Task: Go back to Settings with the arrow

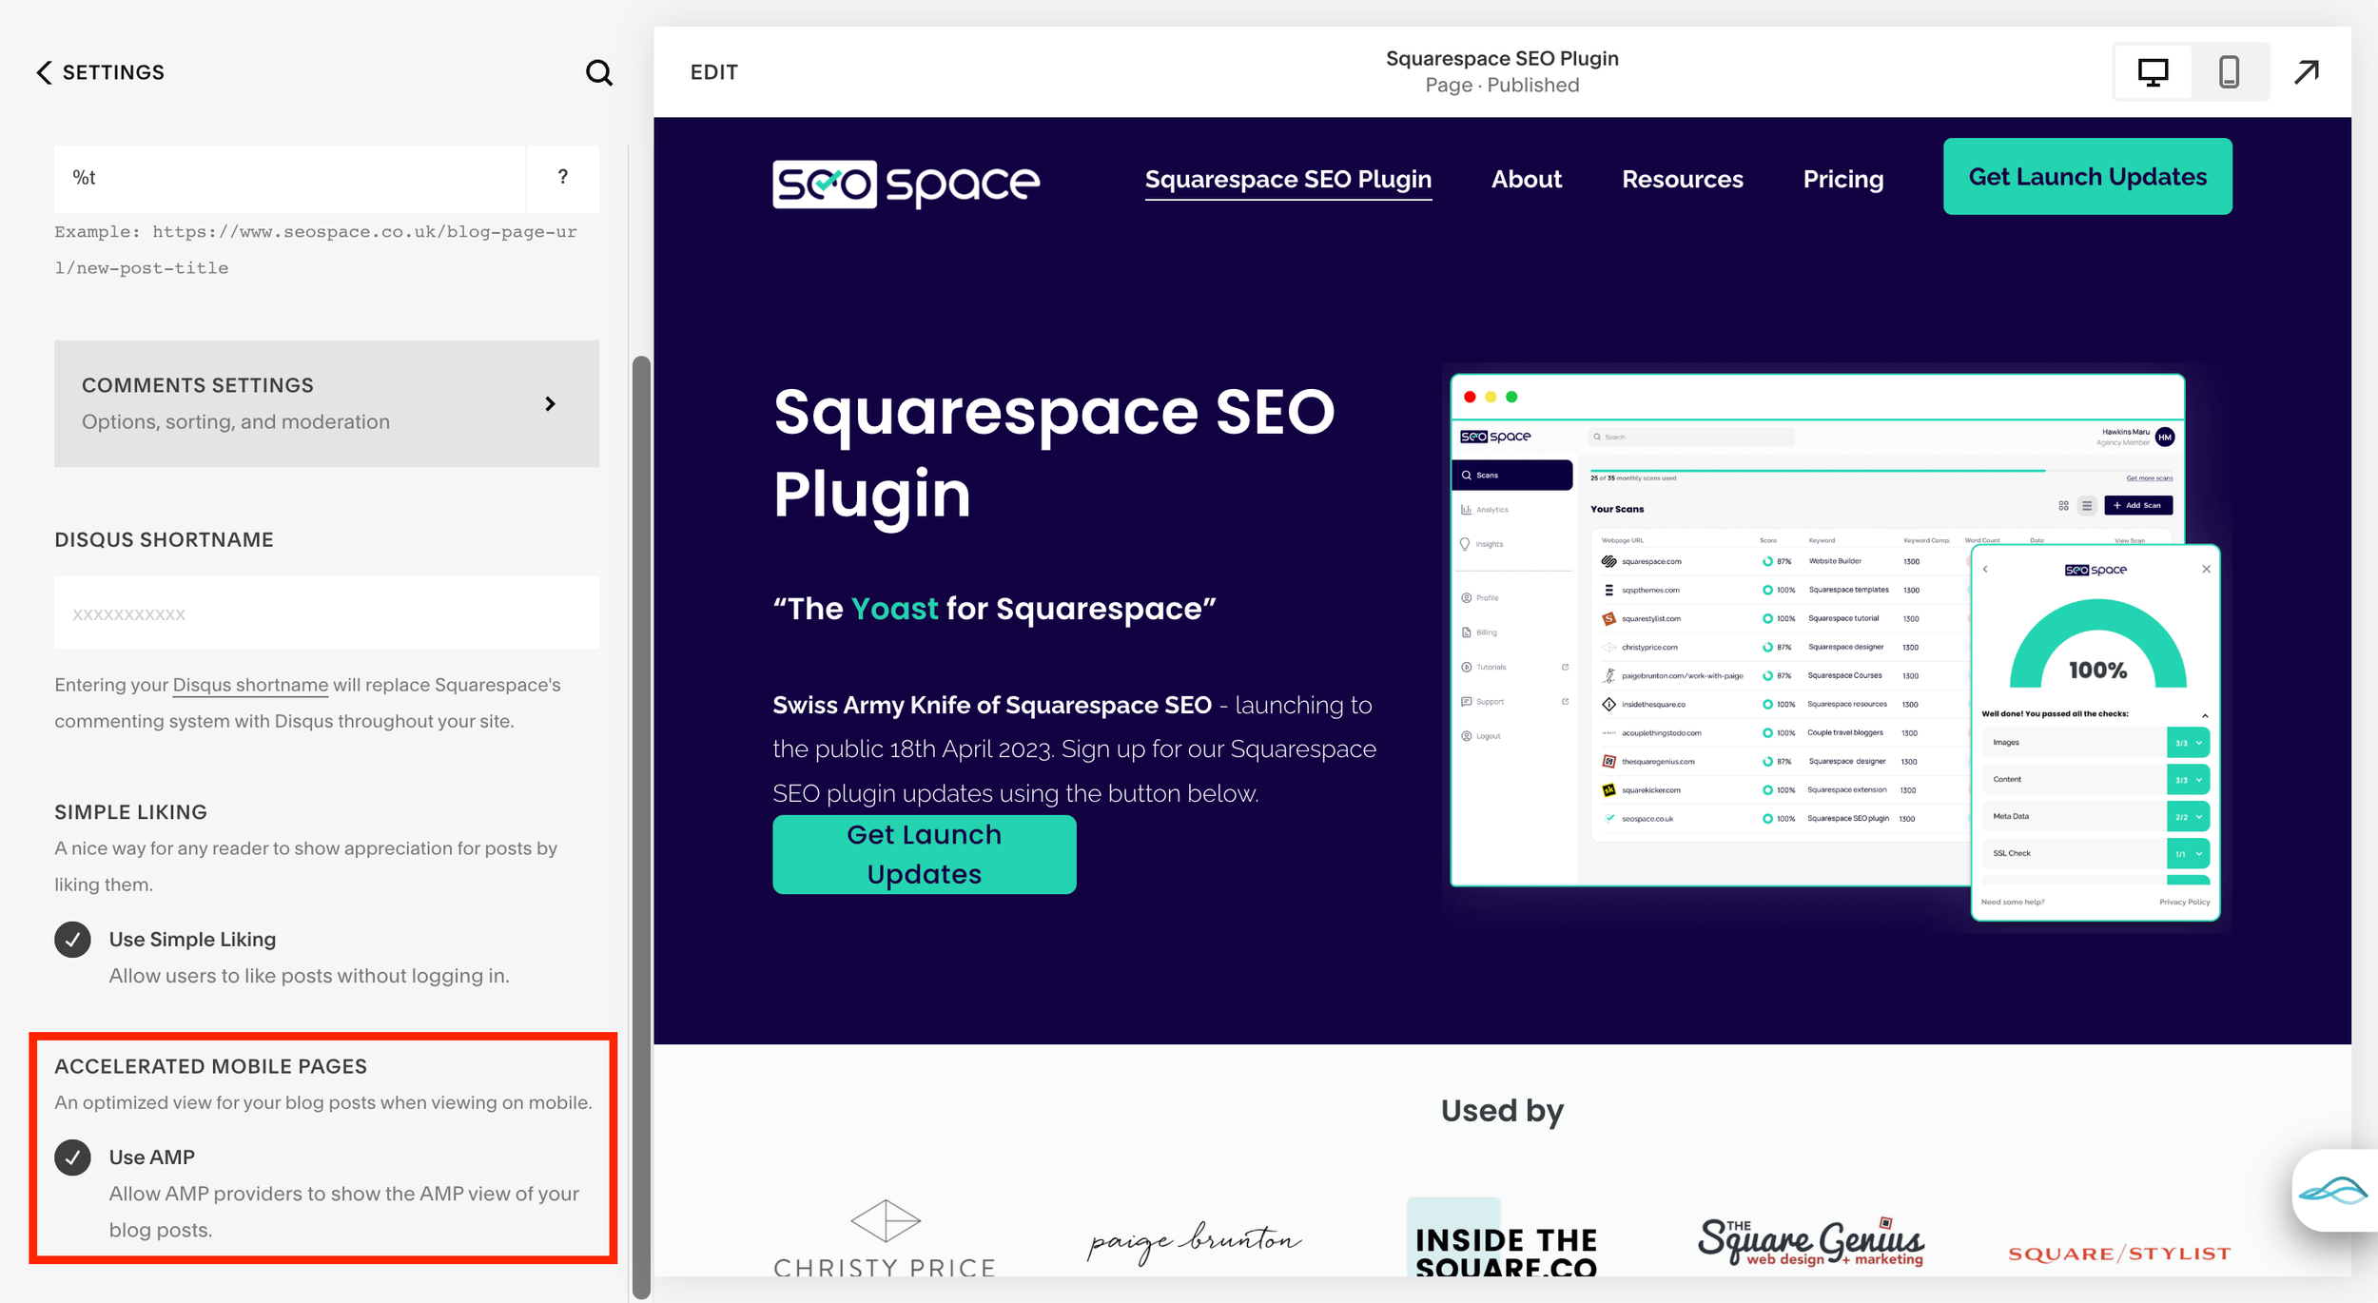Action: tap(44, 72)
